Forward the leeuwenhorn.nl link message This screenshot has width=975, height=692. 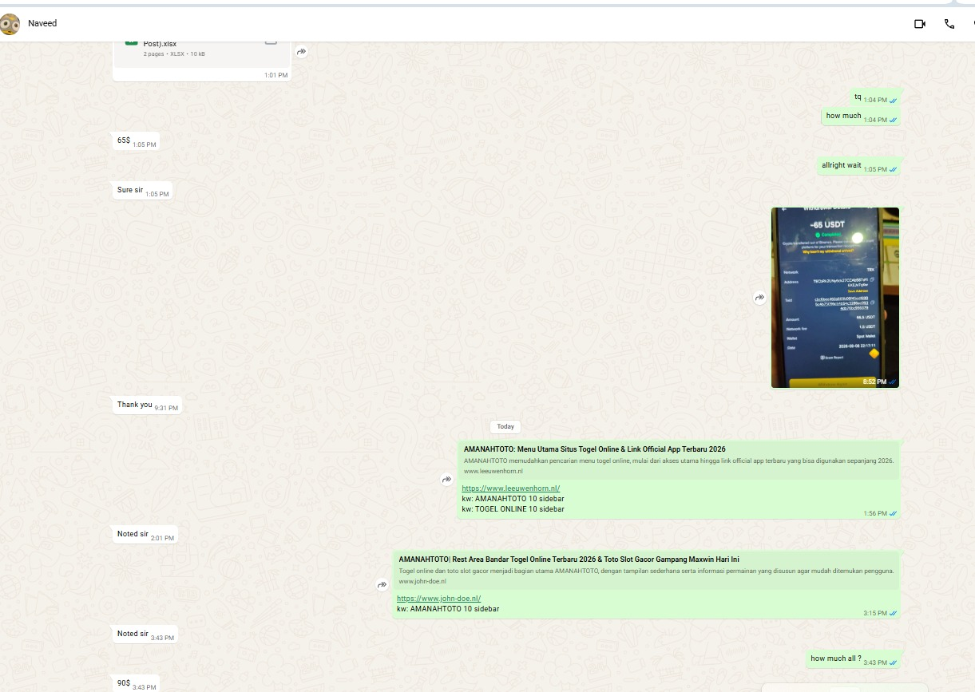446,480
